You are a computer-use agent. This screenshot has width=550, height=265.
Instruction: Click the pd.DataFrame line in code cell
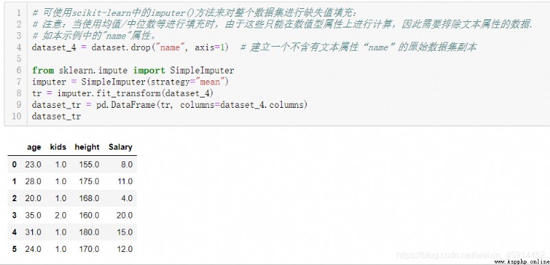click(x=170, y=104)
